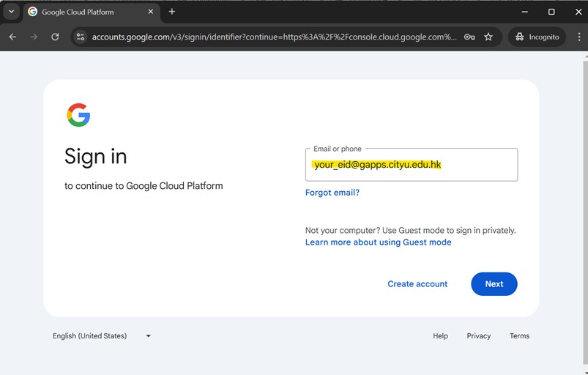This screenshot has height=375, width=588.
Task: Open the Privacy footer link
Action: click(x=478, y=336)
